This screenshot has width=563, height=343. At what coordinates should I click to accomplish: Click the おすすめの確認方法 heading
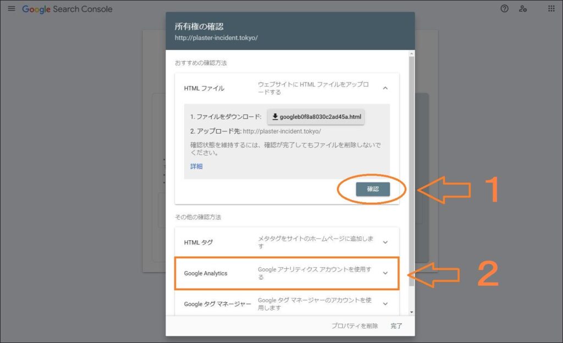point(201,63)
